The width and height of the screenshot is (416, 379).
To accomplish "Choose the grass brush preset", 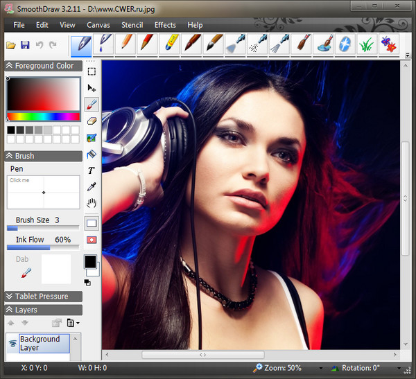I will [367, 45].
